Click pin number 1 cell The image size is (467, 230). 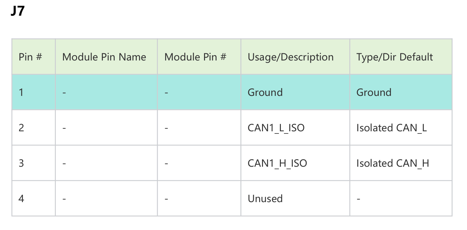click(x=21, y=92)
